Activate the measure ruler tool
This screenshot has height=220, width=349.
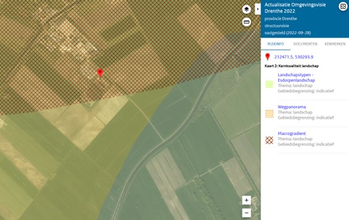pos(246,22)
